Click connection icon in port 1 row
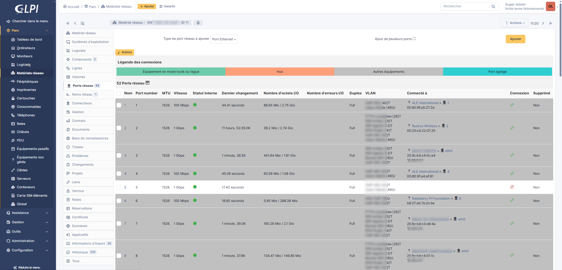Screen dimensions: 562x270 (512, 105)
